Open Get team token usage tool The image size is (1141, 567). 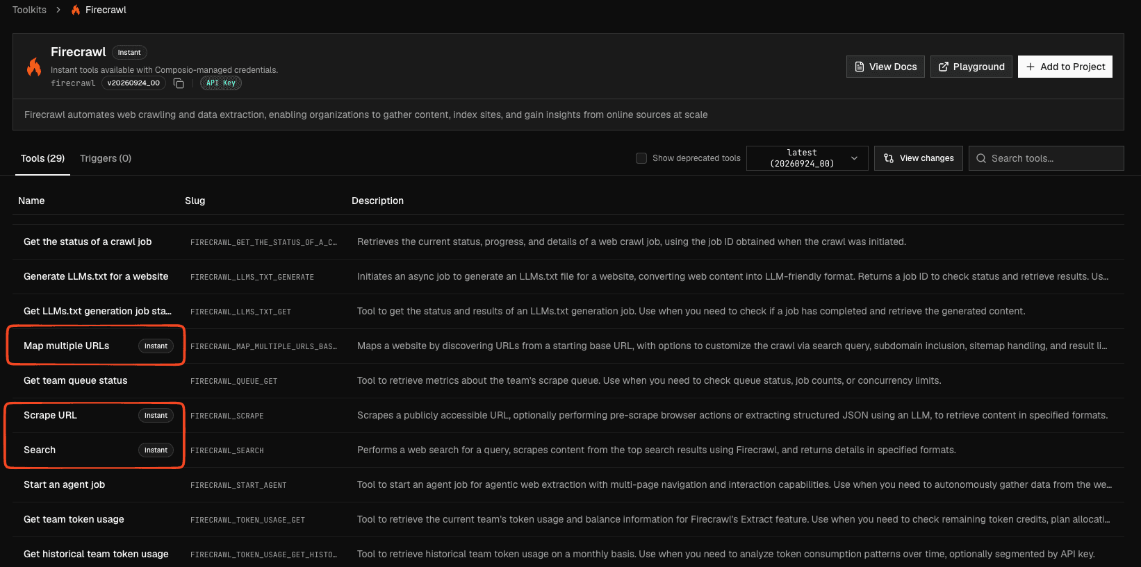(x=74, y=519)
